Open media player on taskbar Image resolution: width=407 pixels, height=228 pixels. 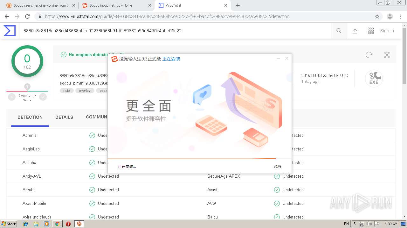tap(47, 224)
